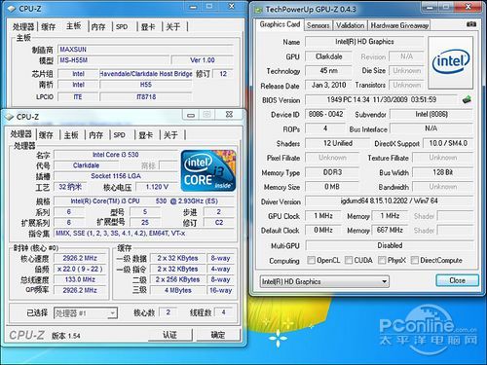Minimize the front CPU-Z window
This screenshot has width=487, height=365.
tap(191, 115)
